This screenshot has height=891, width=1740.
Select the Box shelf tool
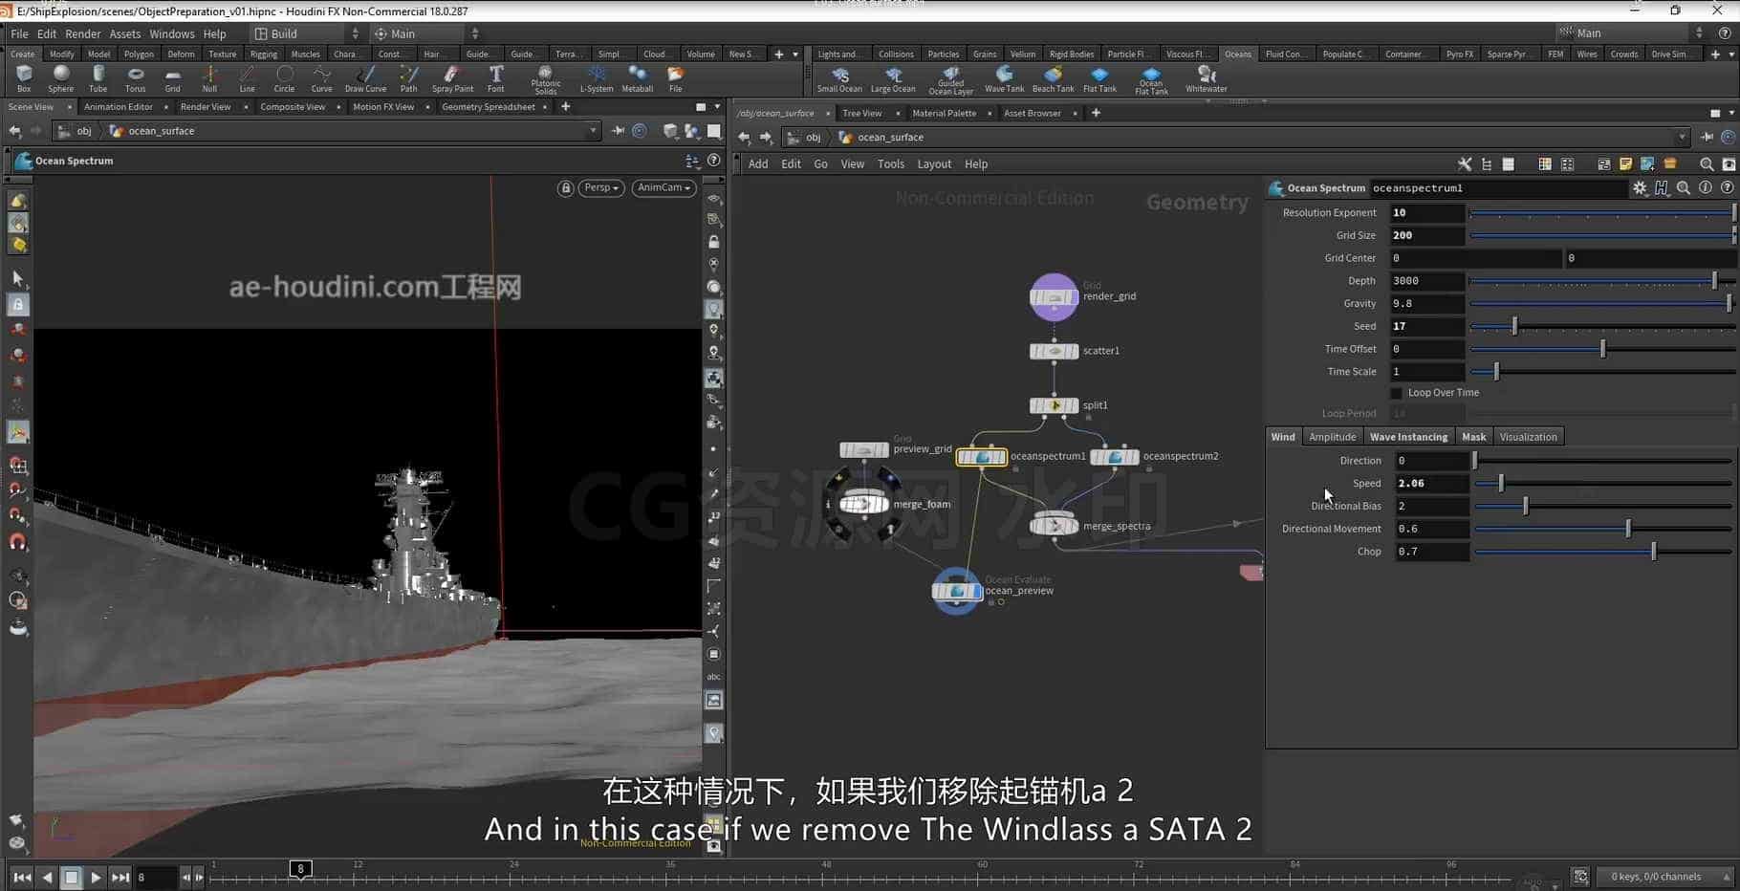click(x=24, y=77)
